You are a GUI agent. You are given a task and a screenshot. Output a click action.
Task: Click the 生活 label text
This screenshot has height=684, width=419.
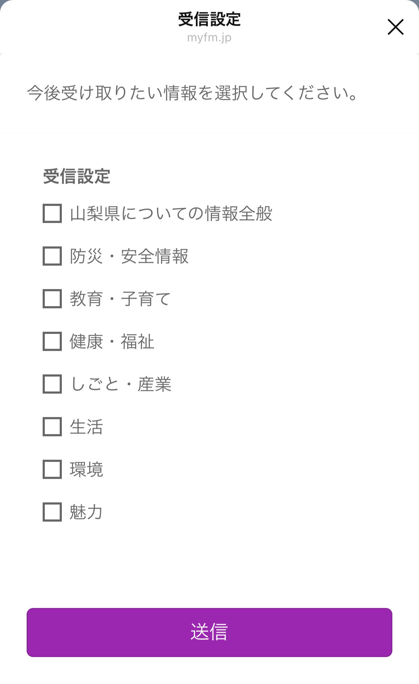pyautogui.click(x=86, y=427)
